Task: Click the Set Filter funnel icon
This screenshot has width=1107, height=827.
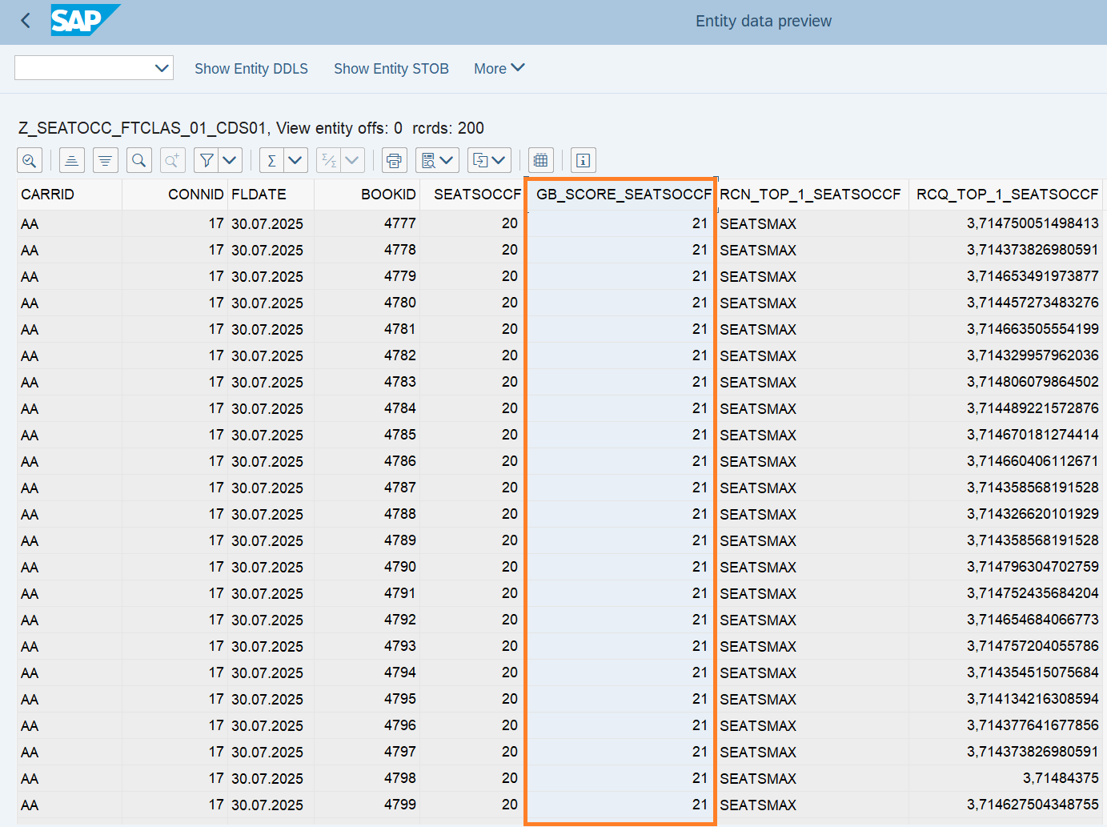Action: coord(207,161)
